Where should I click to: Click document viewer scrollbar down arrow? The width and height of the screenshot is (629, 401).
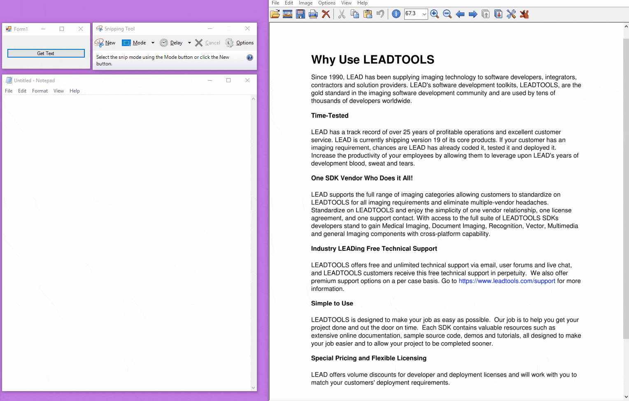coord(626,397)
